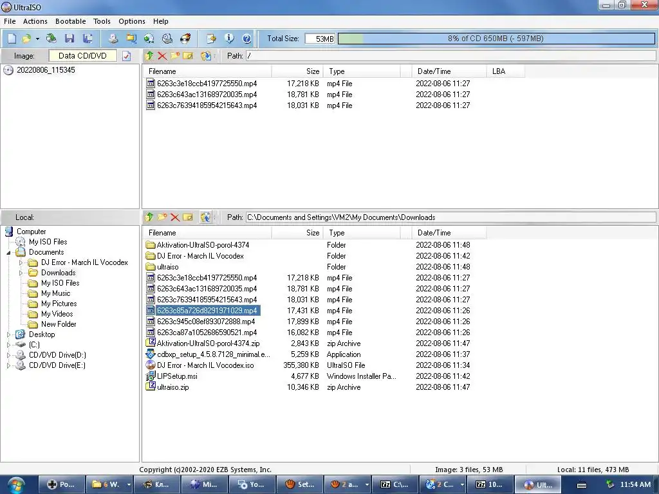Click the blue Info toolbar icon
659x494 pixels.
[229, 39]
